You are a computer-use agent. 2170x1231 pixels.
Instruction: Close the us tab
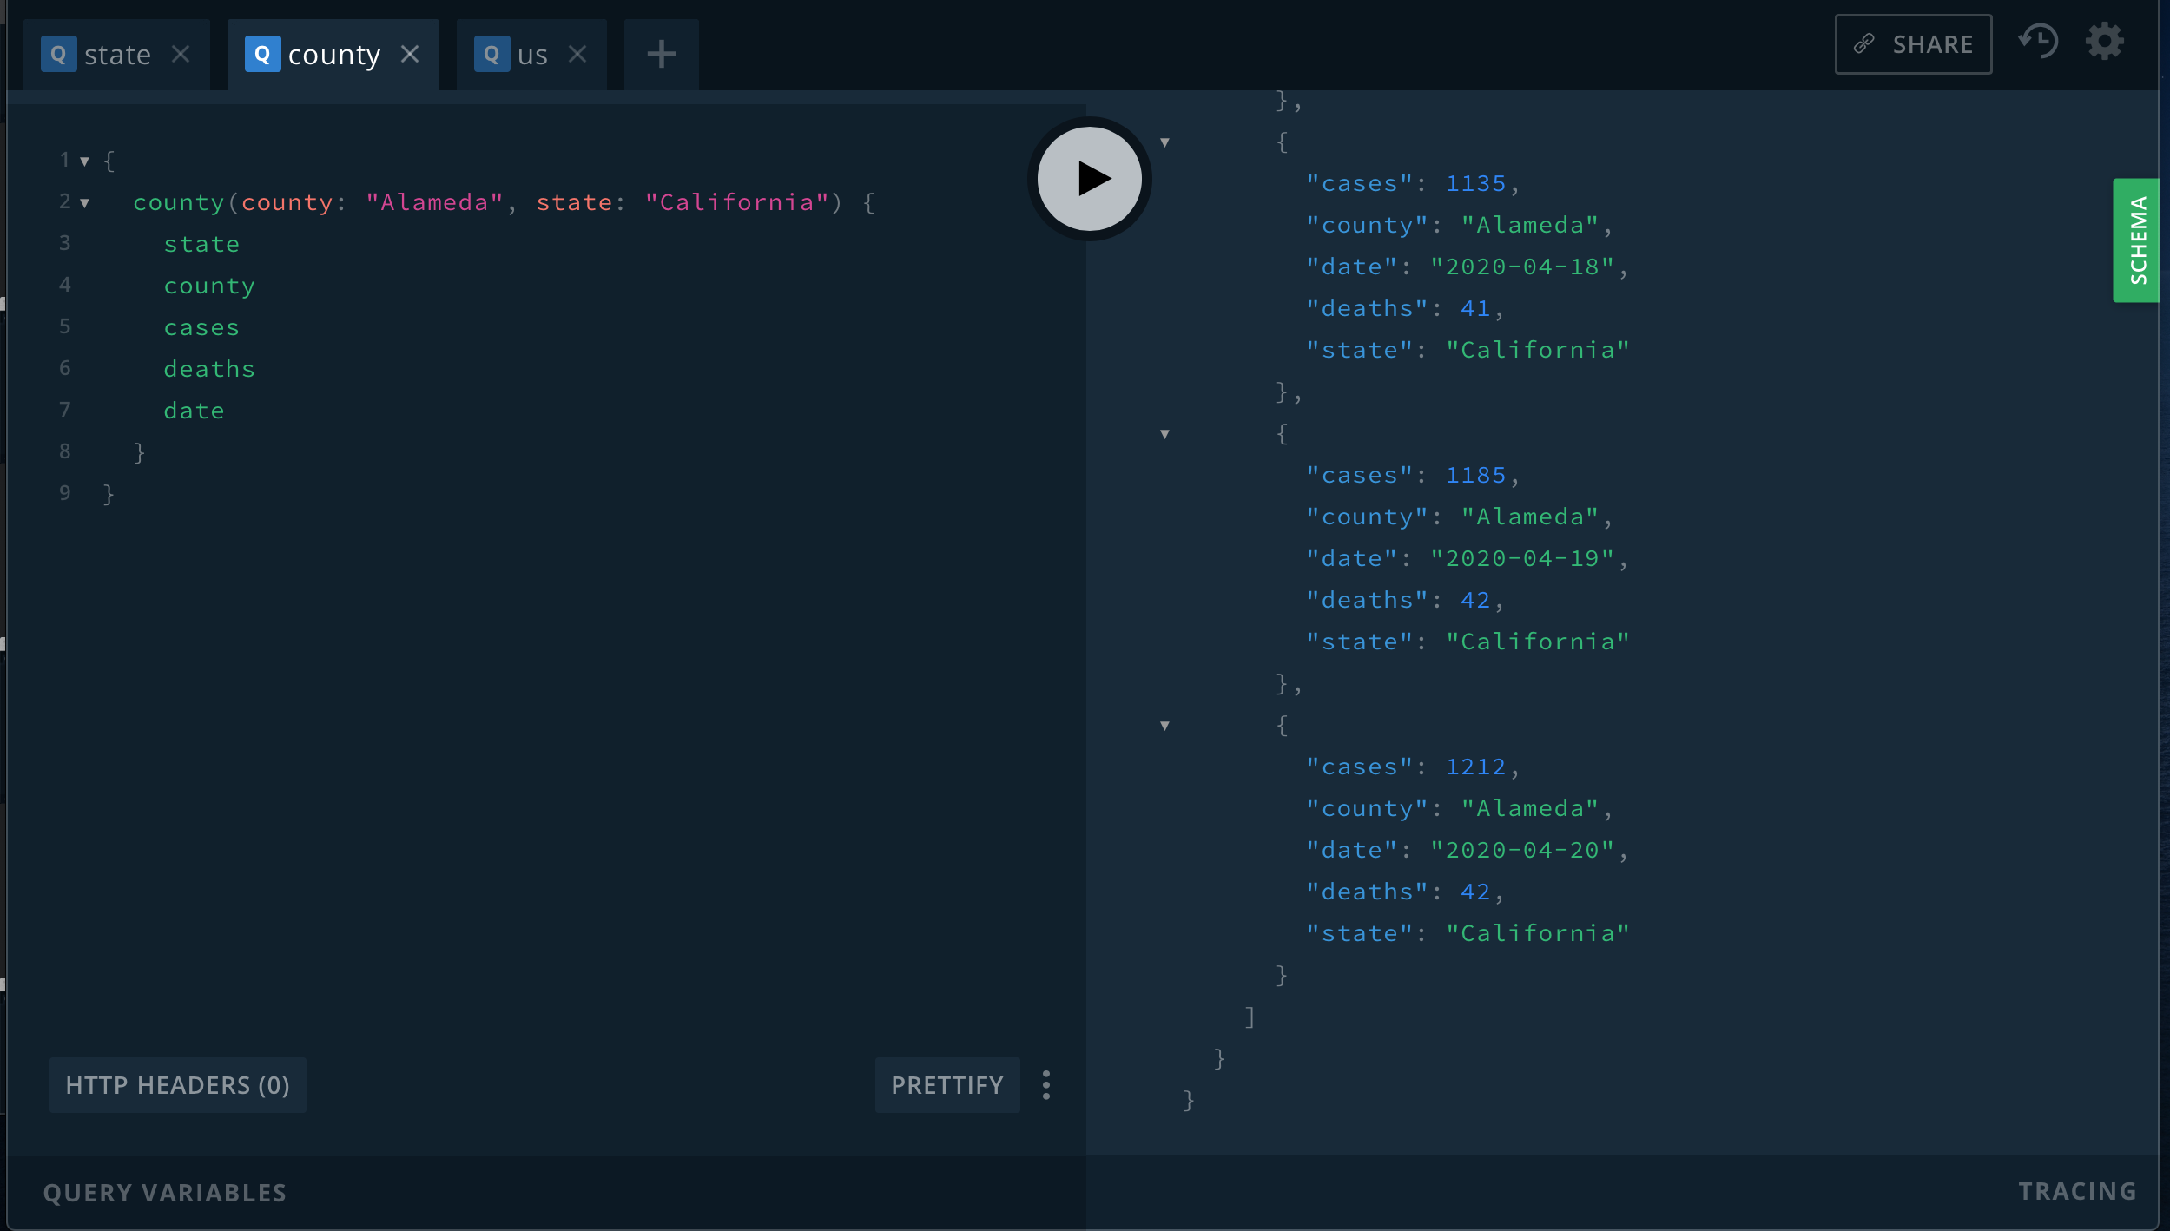pyautogui.click(x=577, y=54)
